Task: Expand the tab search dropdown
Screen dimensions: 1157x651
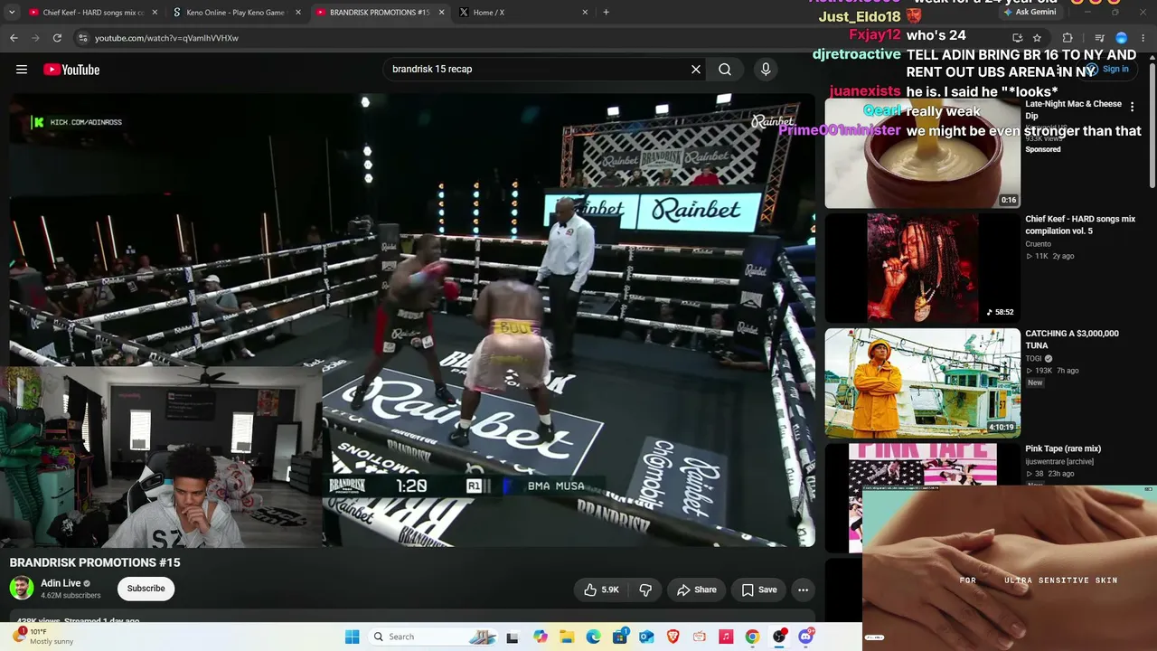Action: coord(12,13)
